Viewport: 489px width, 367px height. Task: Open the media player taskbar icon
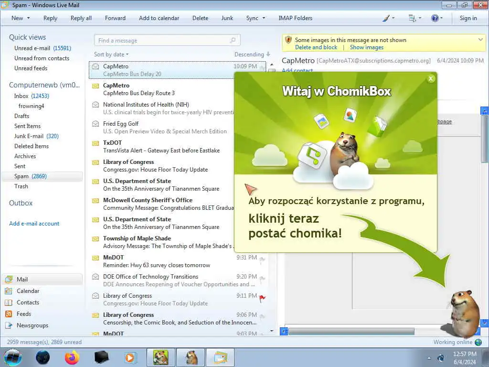pos(130,357)
